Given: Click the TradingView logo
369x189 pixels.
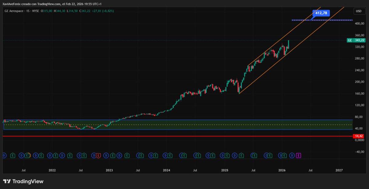Looking at the screenshot, I should (x=23, y=182).
